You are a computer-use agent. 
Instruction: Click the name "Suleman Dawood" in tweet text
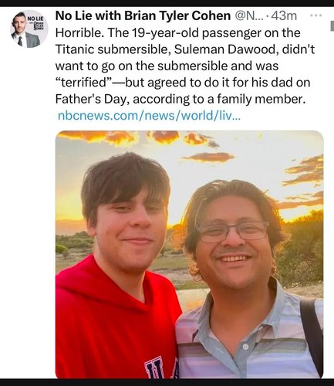[x=226, y=49]
